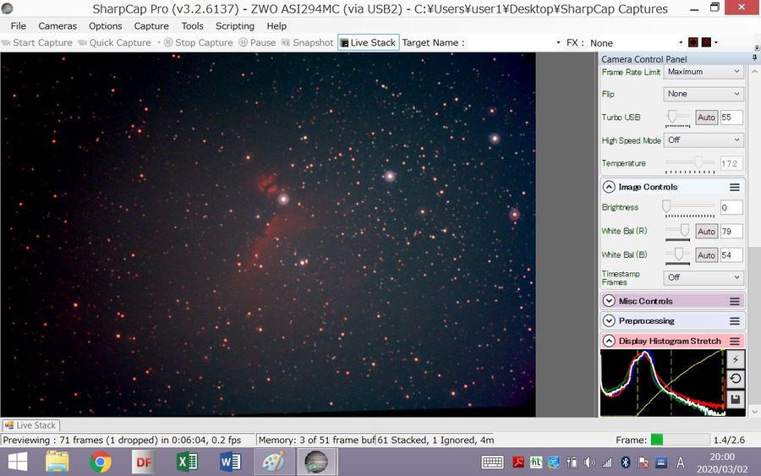The image size is (761, 476).
Task: Click the Brightness value field
Action: [731, 208]
